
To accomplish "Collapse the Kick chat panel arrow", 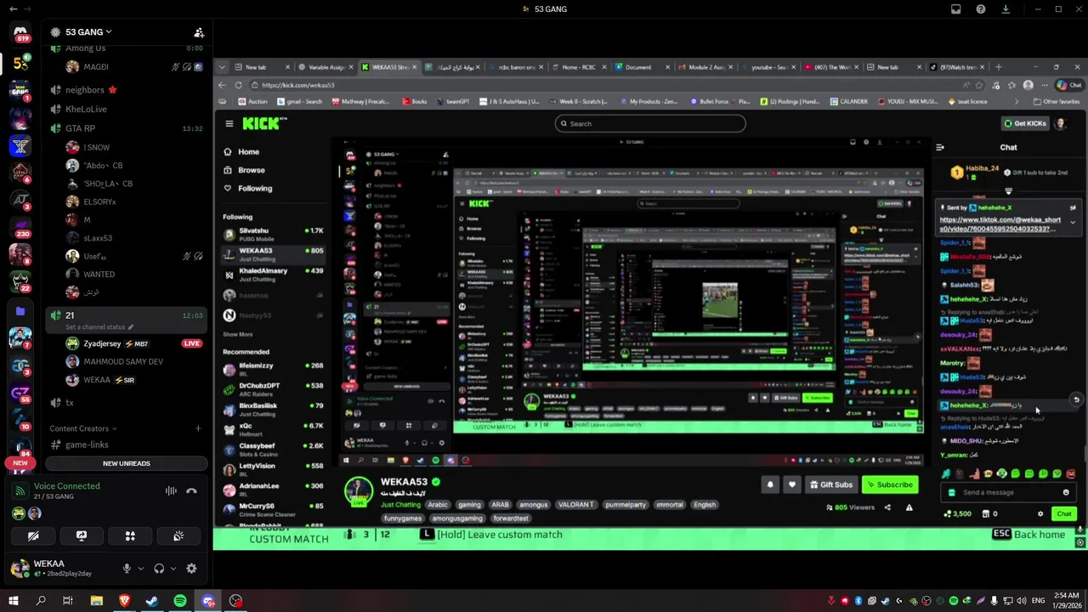I will click(x=940, y=147).
